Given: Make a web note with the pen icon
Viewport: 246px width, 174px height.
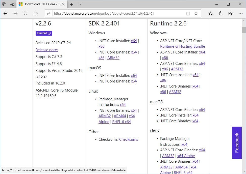Looking at the screenshot, I should click(x=220, y=14).
